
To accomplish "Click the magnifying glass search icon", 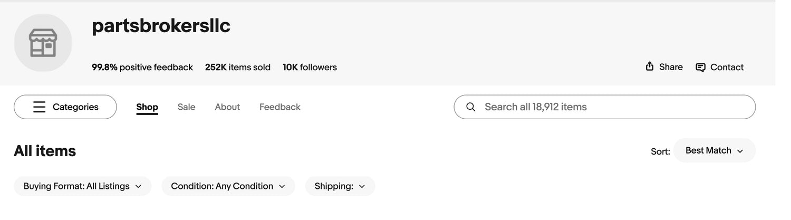I will 471,107.
